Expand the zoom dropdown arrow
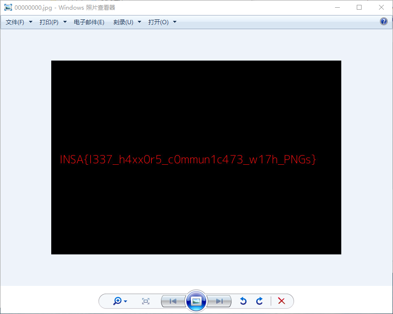This screenshot has height=314, width=393. 126,301
